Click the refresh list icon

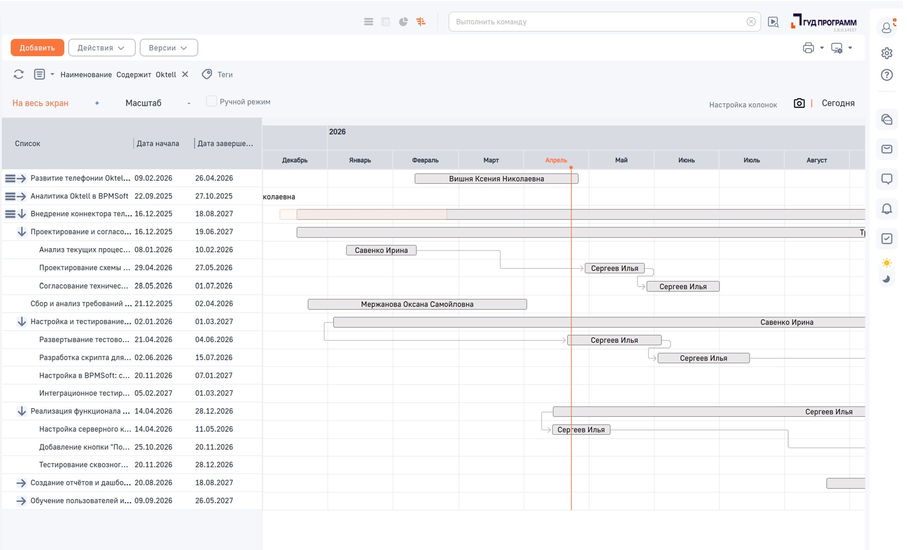(19, 74)
